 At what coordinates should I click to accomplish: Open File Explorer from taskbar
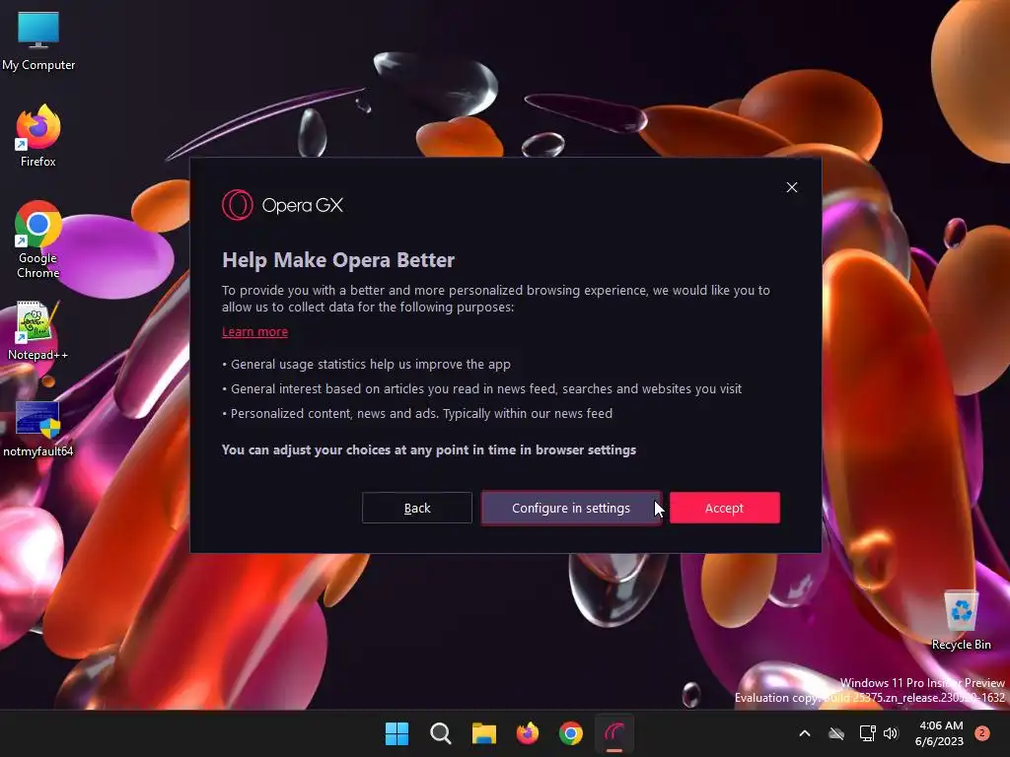pyautogui.click(x=483, y=733)
